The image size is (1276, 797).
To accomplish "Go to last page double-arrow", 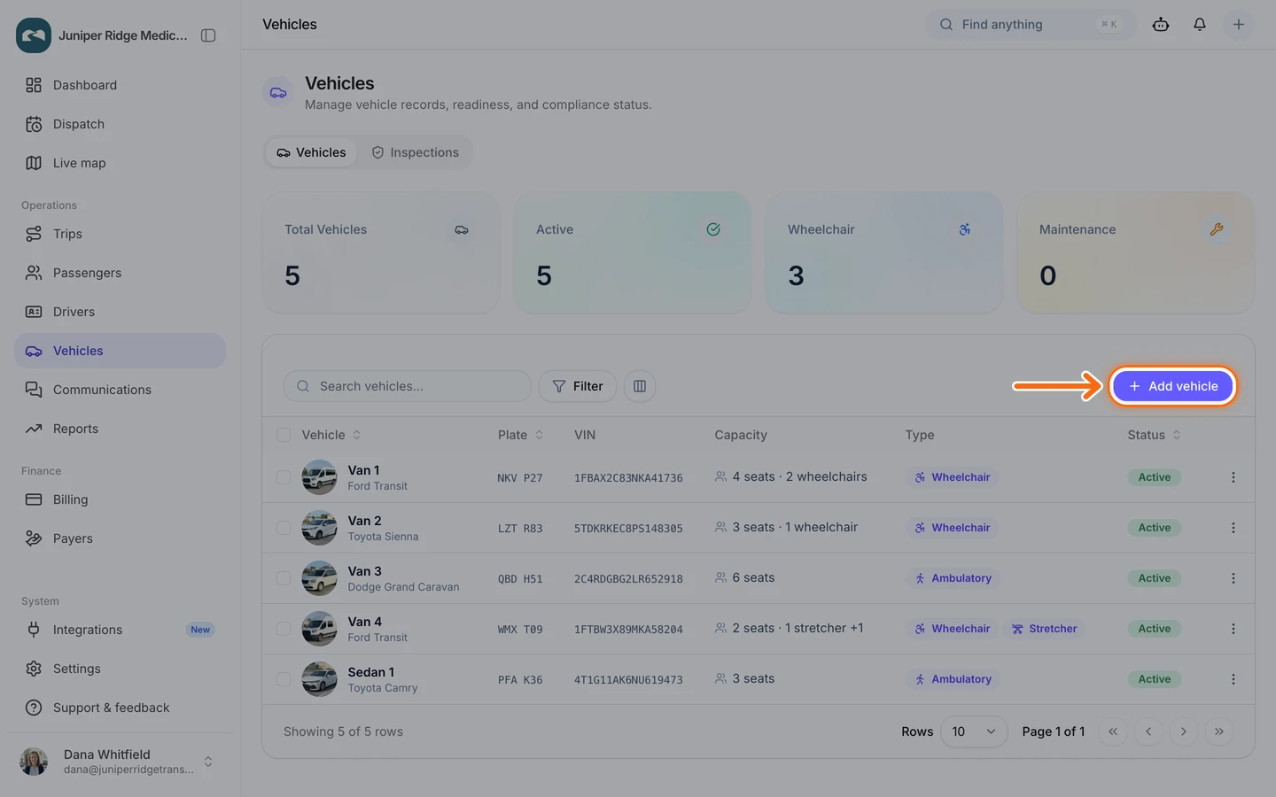I will click(x=1219, y=731).
